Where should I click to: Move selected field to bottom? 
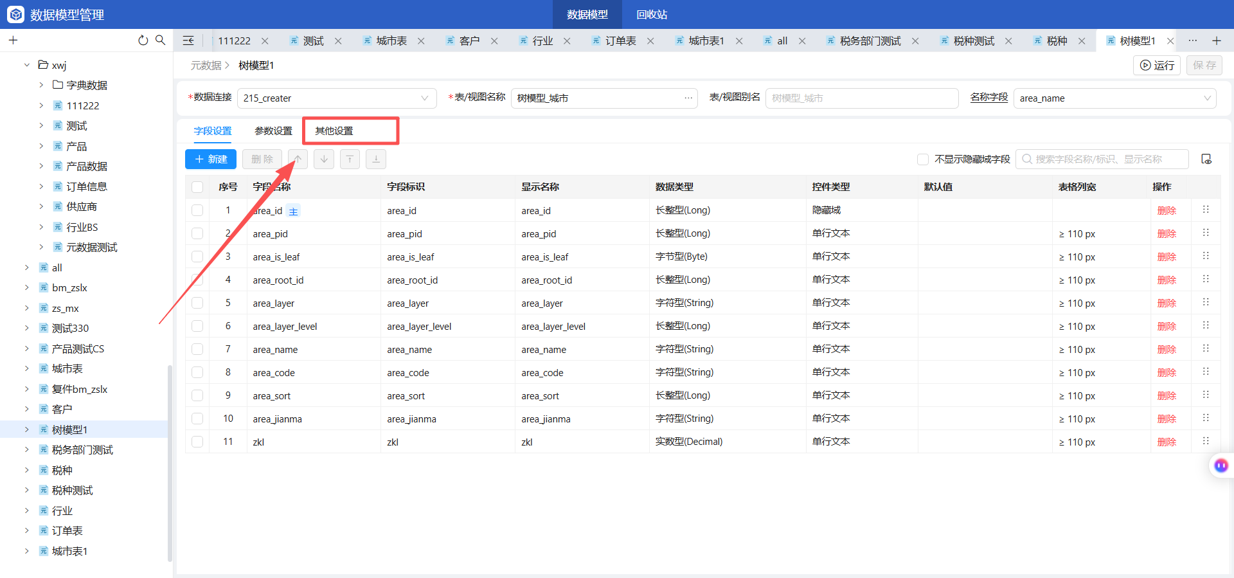(376, 159)
